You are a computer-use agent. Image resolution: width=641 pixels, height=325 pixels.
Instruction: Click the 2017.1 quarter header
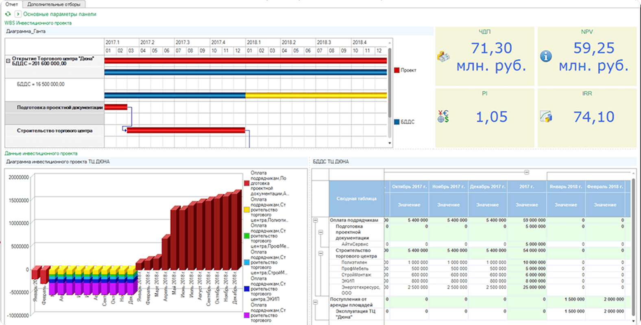(x=122, y=42)
